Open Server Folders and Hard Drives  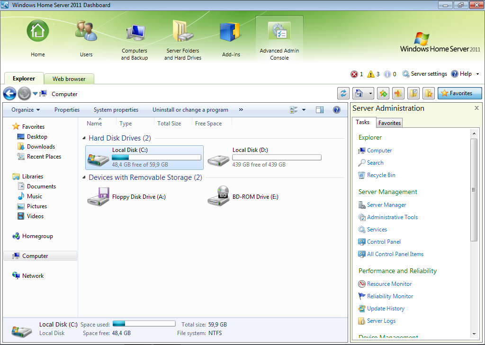pyautogui.click(x=182, y=40)
